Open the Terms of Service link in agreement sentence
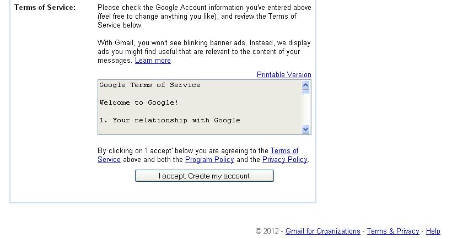 pos(284,151)
